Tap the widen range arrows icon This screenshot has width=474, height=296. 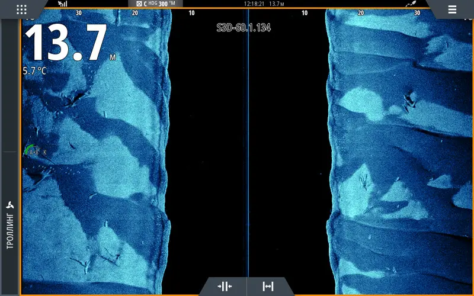(x=268, y=287)
